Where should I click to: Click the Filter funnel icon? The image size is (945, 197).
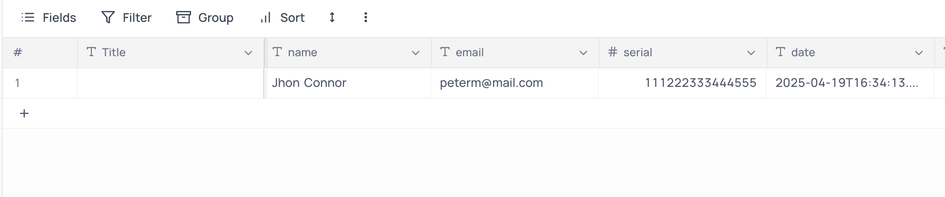pyautogui.click(x=108, y=18)
